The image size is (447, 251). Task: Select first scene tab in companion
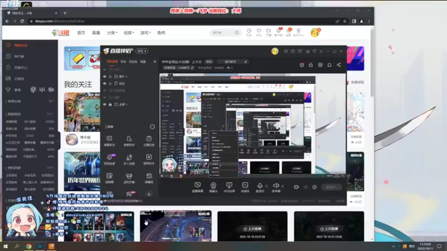pyautogui.click(x=112, y=61)
